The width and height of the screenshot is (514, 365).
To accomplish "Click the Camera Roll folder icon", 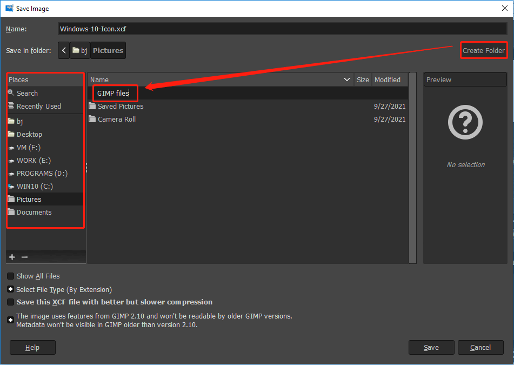I will click(92, 120).
